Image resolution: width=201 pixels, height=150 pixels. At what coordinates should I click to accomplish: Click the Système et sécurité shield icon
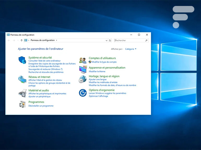(x=22, y=60)
